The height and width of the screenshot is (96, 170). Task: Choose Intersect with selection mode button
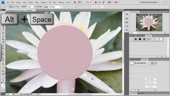(x=18, y=7)
